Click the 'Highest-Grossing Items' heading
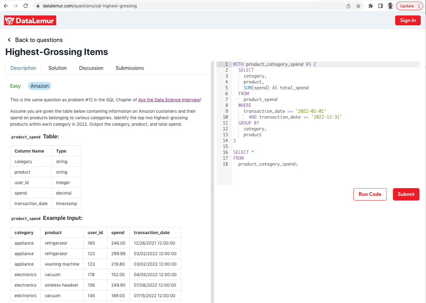Image resolution: width=426 pixels, height=303 pixels. pyautogui.click(x=57, y=52)
